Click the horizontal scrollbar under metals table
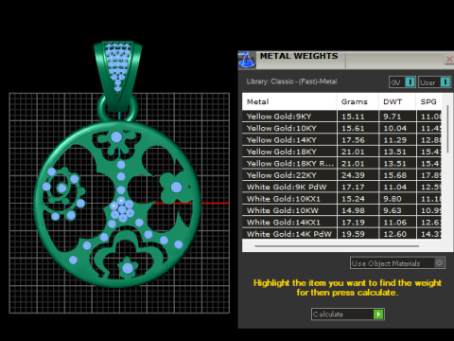Viewport: 454px width, 341px height. click(x=337, y=245)
